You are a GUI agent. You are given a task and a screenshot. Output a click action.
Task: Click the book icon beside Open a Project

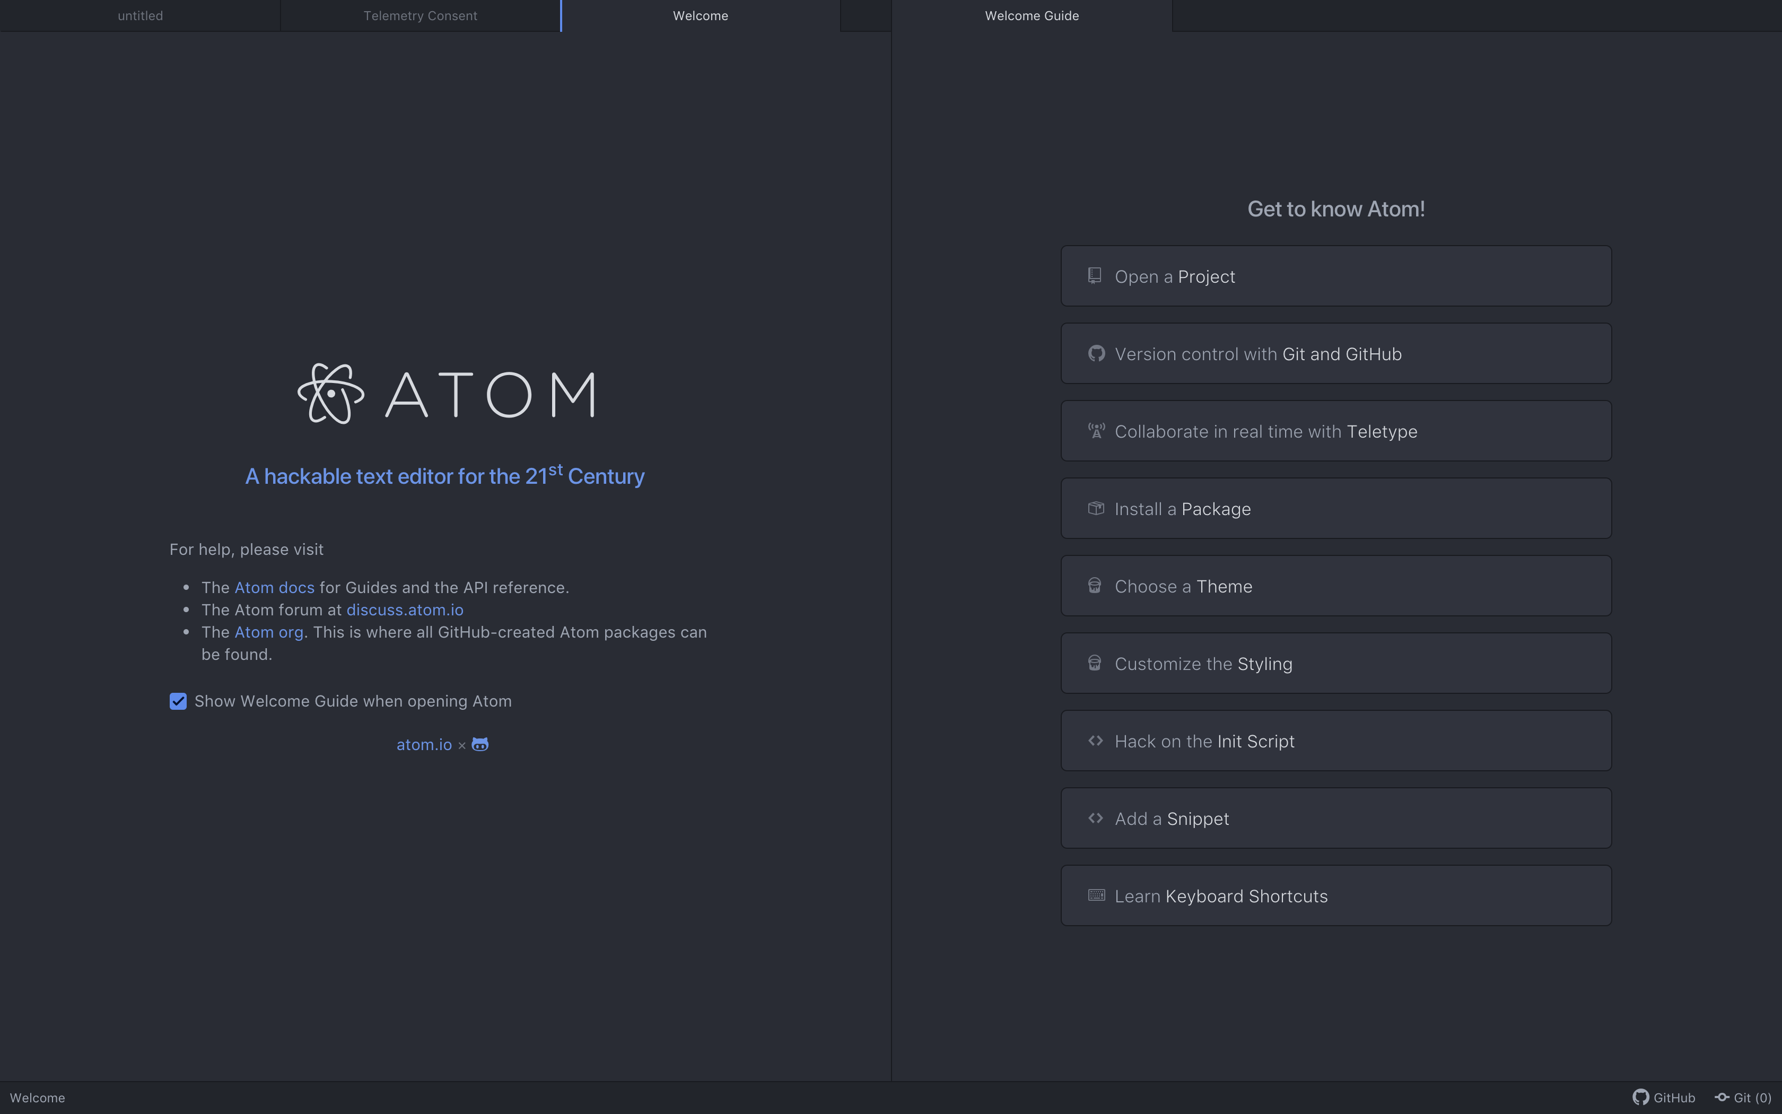click(x=1095, y=275)
